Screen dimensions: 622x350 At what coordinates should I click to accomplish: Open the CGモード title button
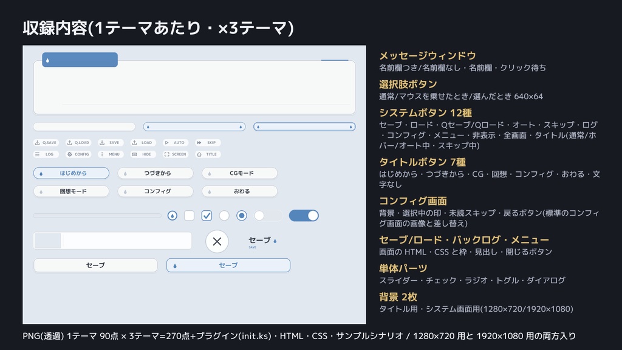(239, 173)
